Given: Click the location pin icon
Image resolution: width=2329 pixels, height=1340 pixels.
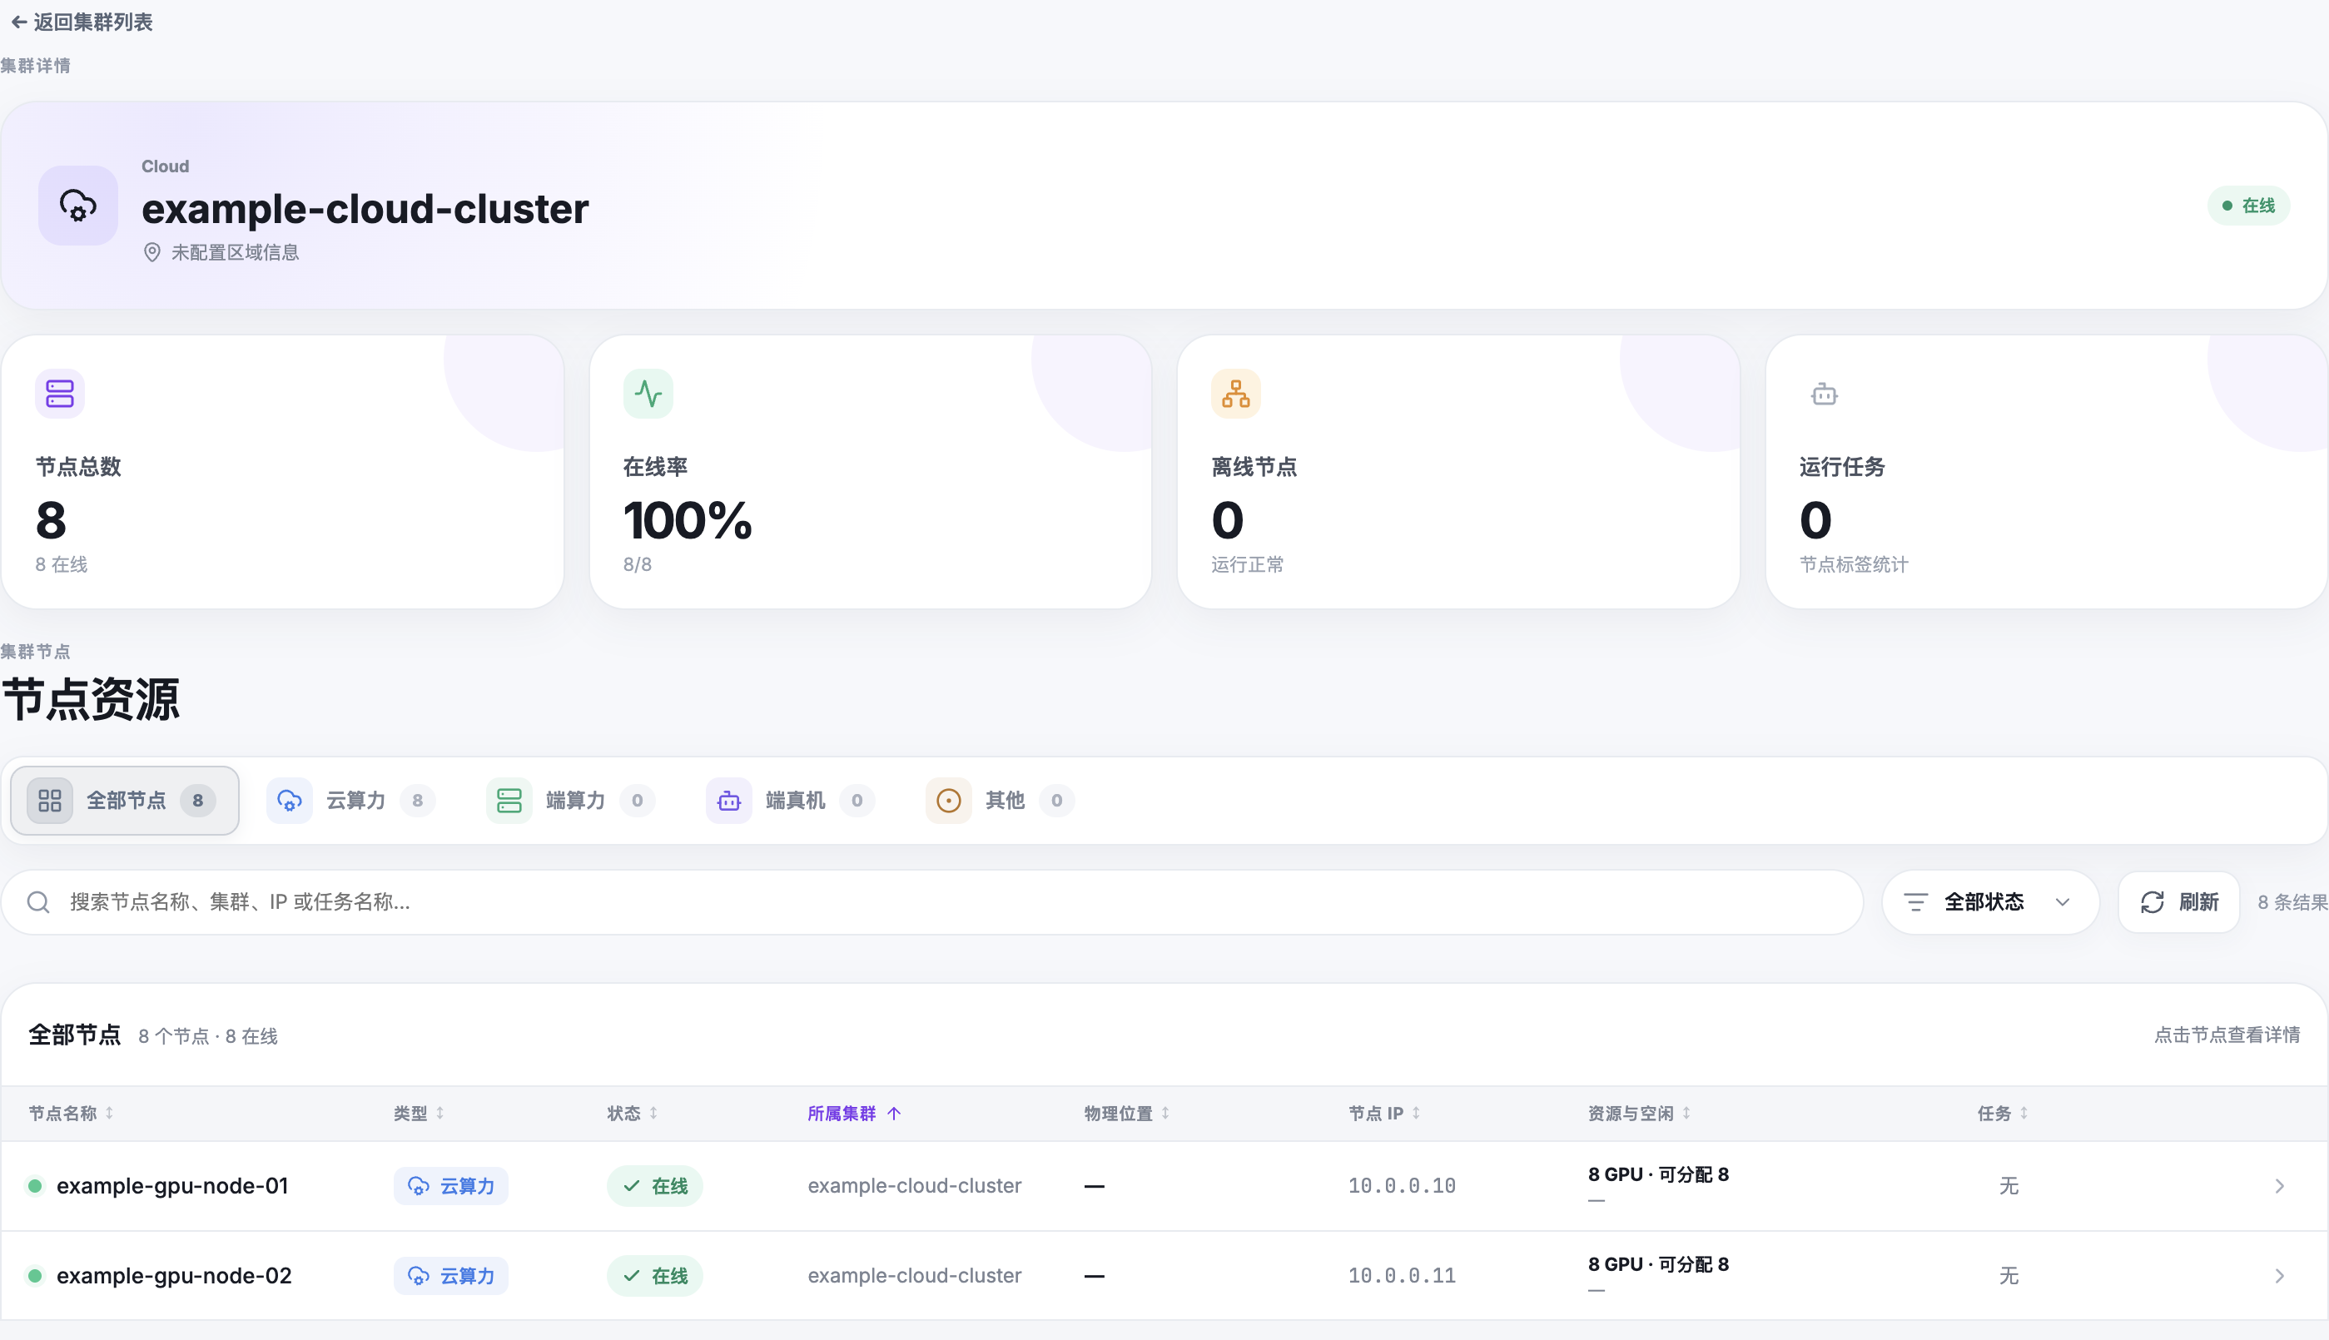Looking at the screenshot, I should (153, 252).
